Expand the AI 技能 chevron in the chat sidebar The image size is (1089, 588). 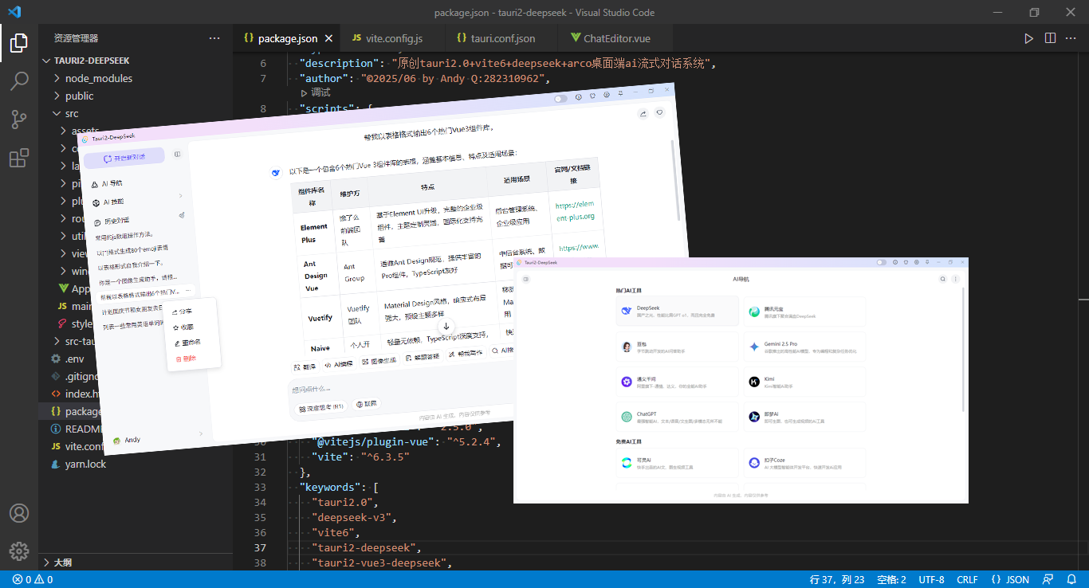click(181, 196)
